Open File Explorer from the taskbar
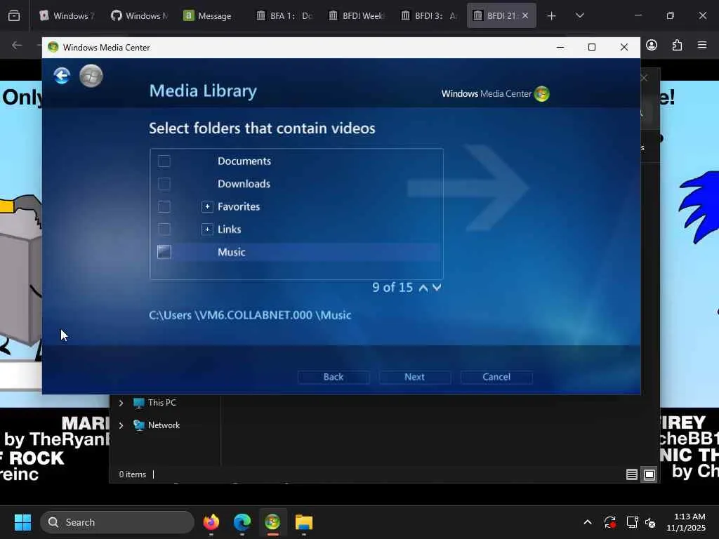 (x=303, y=522)
